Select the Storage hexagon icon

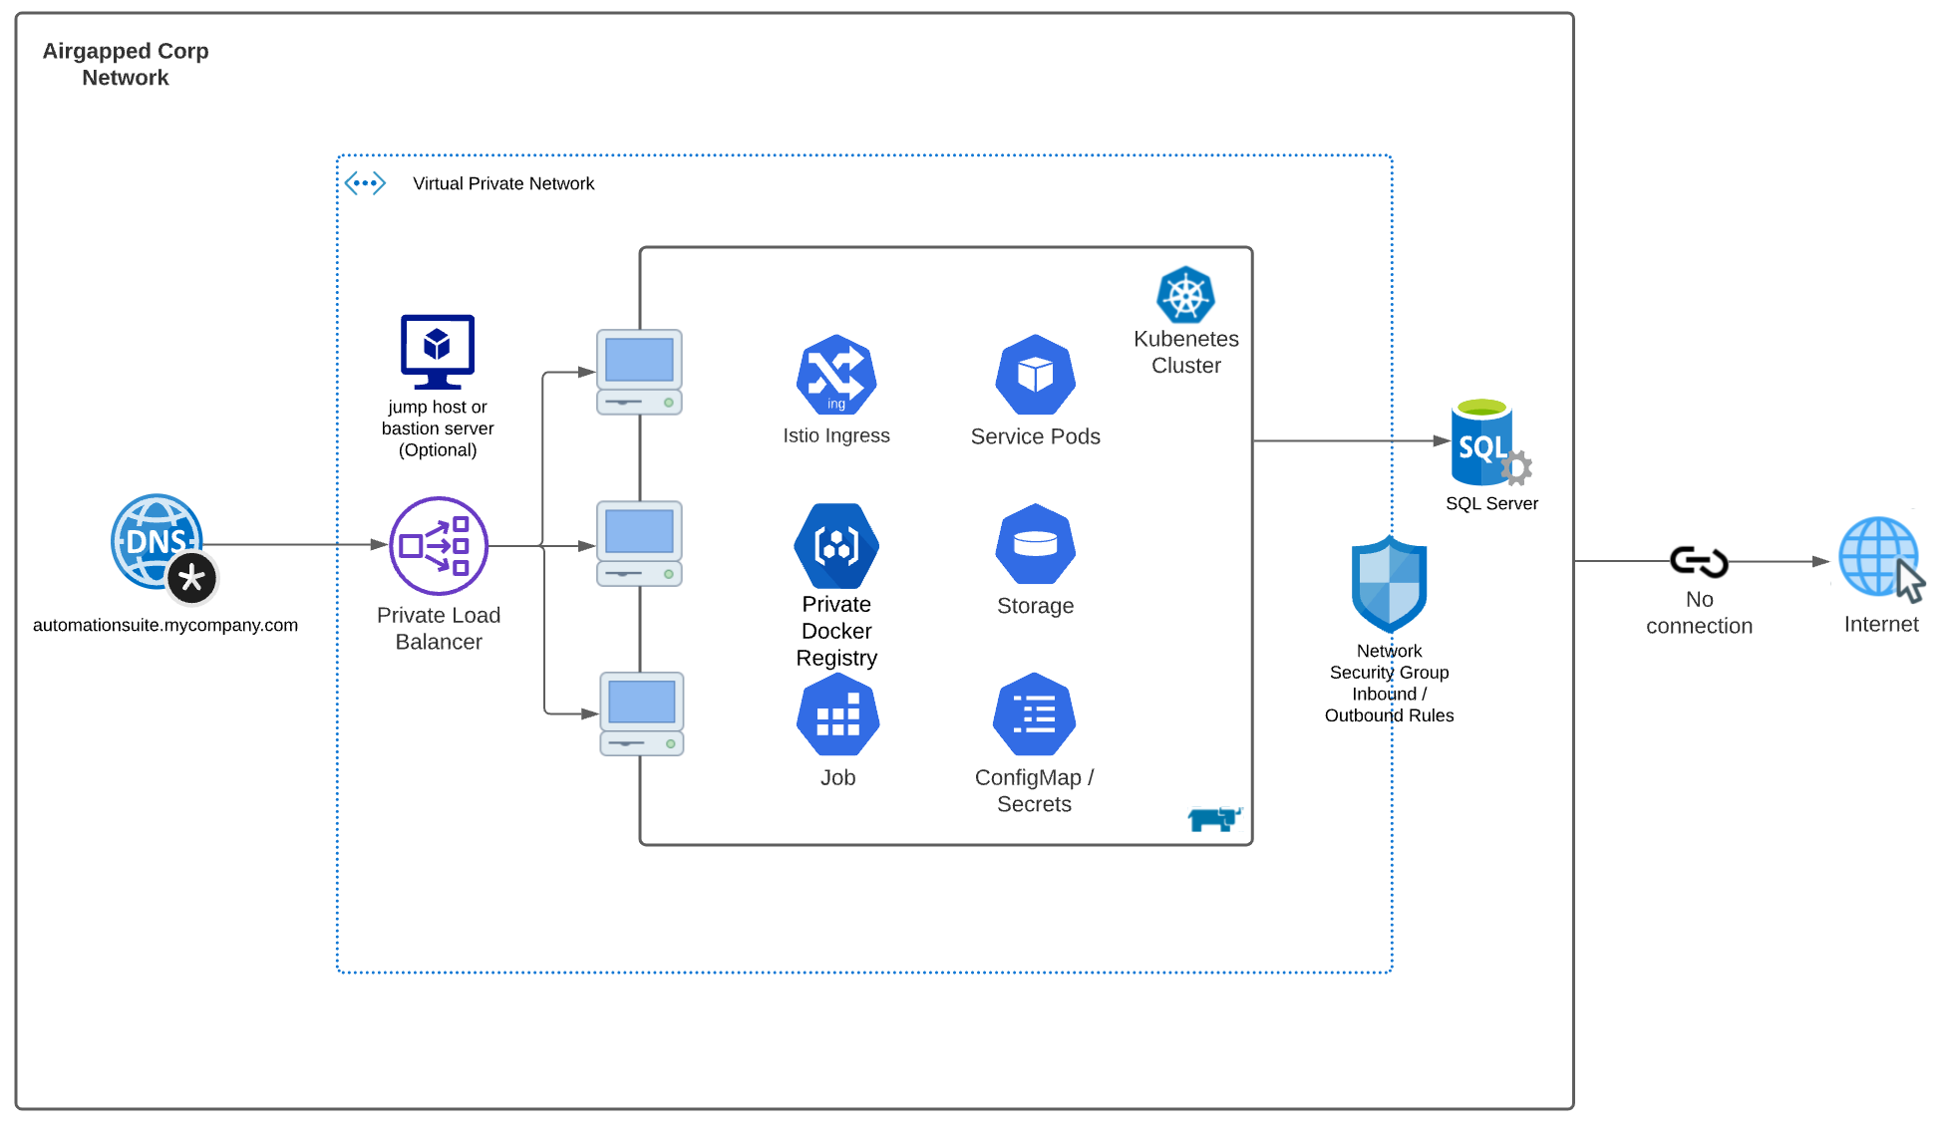click(1035, 544)
